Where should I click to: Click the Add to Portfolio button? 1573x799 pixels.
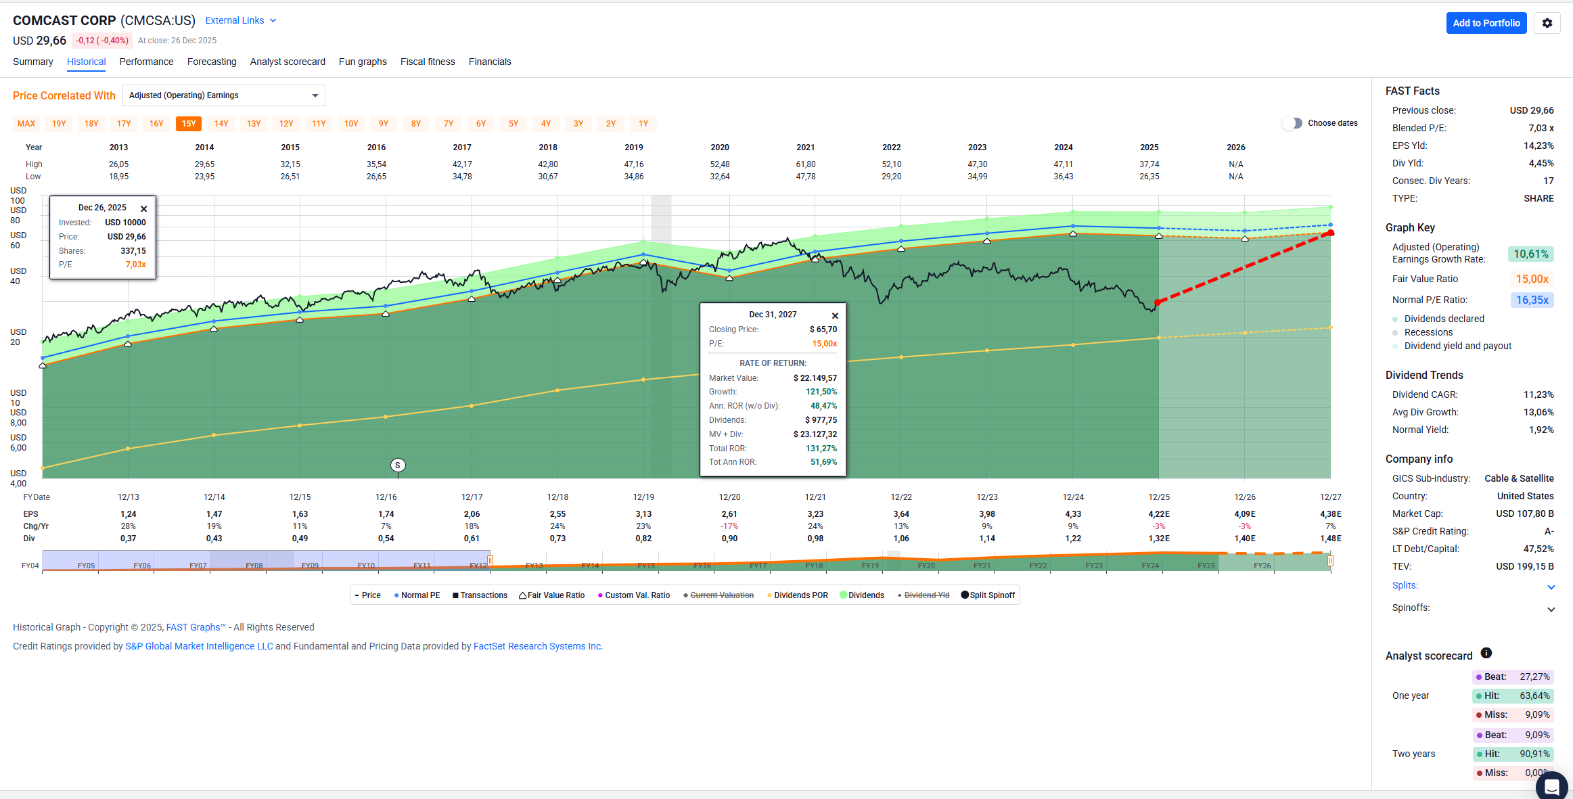tap(1486, 23)
